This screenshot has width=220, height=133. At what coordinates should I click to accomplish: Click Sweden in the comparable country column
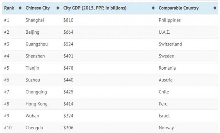[x=166, y=56]
